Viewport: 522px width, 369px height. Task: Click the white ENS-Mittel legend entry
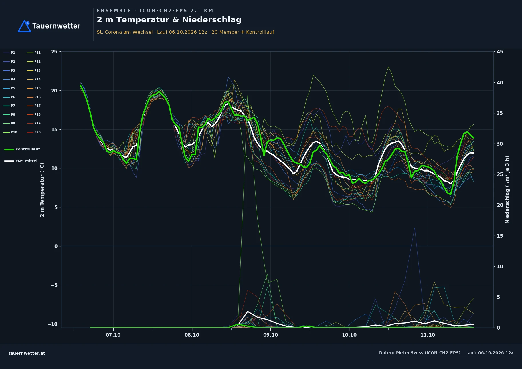point(21,161)
